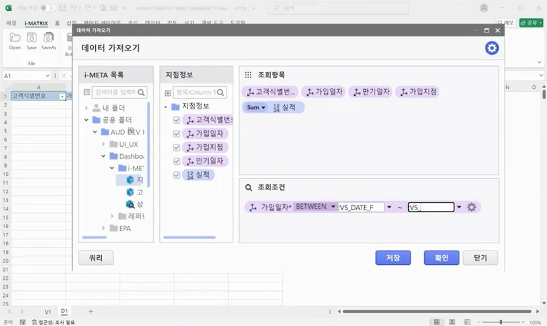Open the i-MATRIX ribbon tab
This screenshot has width=547, height=326.
pyautogui.click(x=36, y=23)
